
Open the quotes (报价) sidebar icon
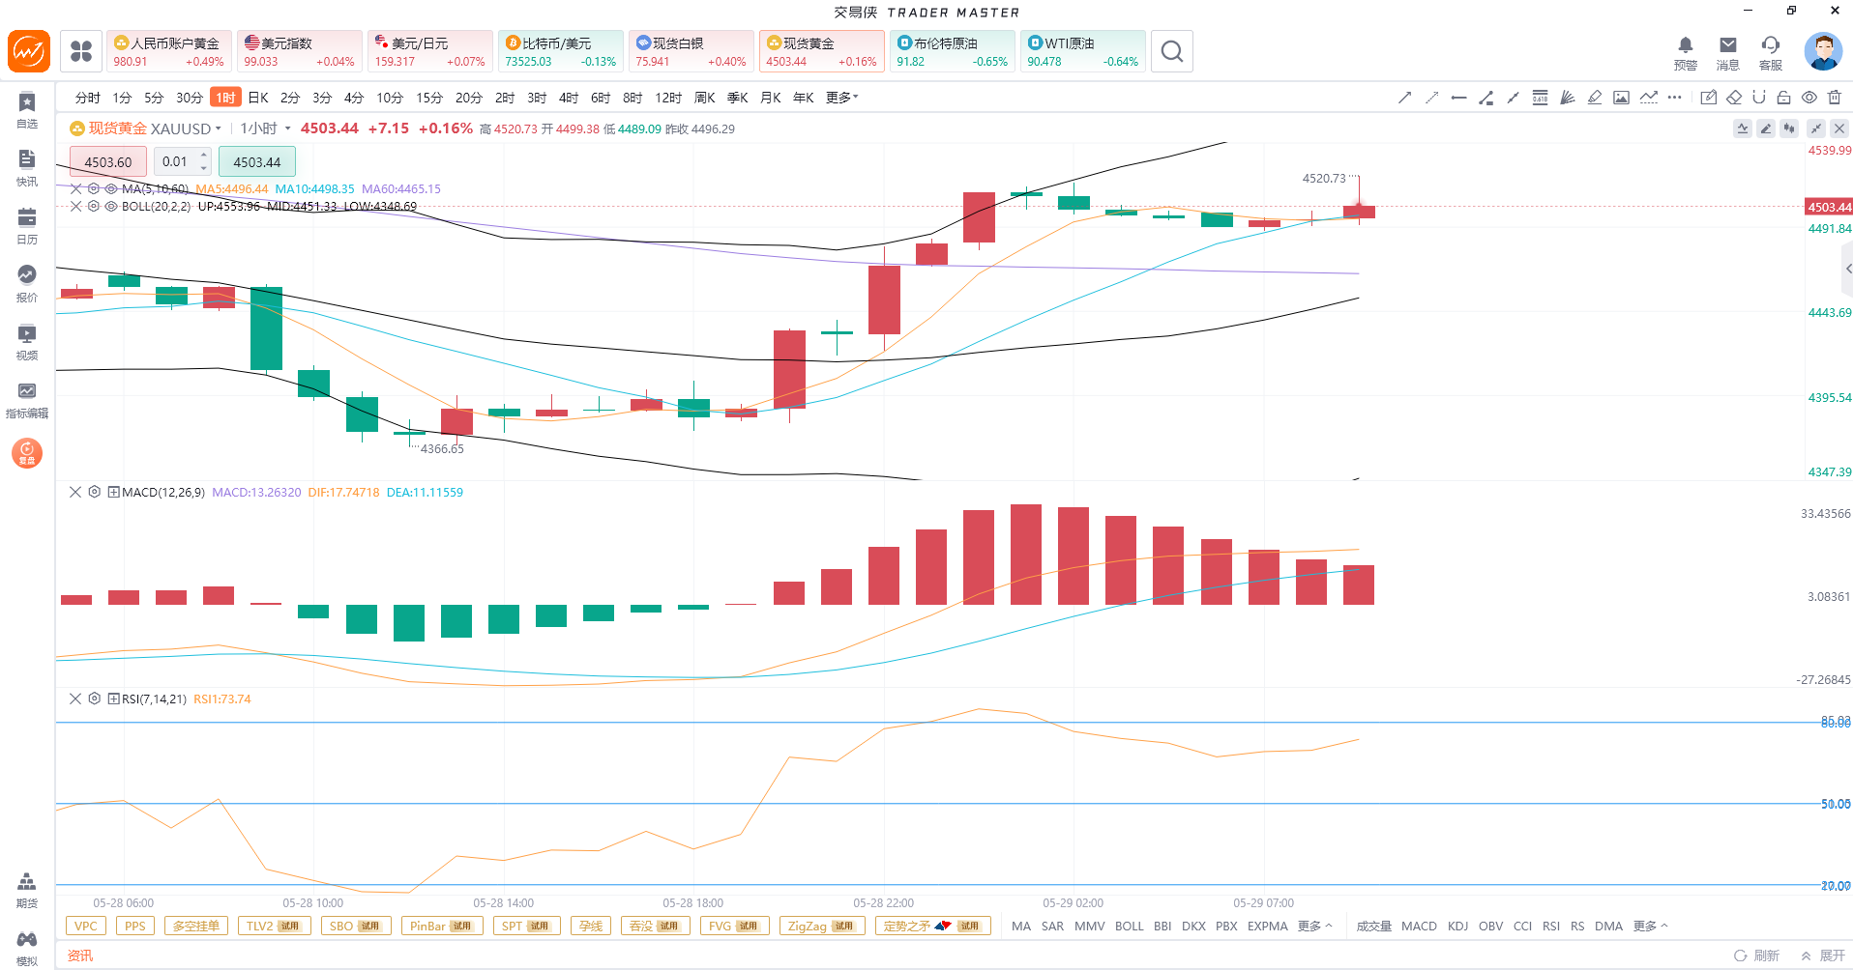[x=27, y=284]
